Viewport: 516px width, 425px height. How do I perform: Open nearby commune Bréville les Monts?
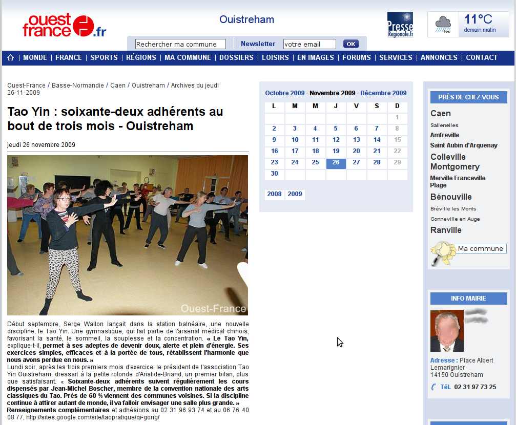pos(453,209)
